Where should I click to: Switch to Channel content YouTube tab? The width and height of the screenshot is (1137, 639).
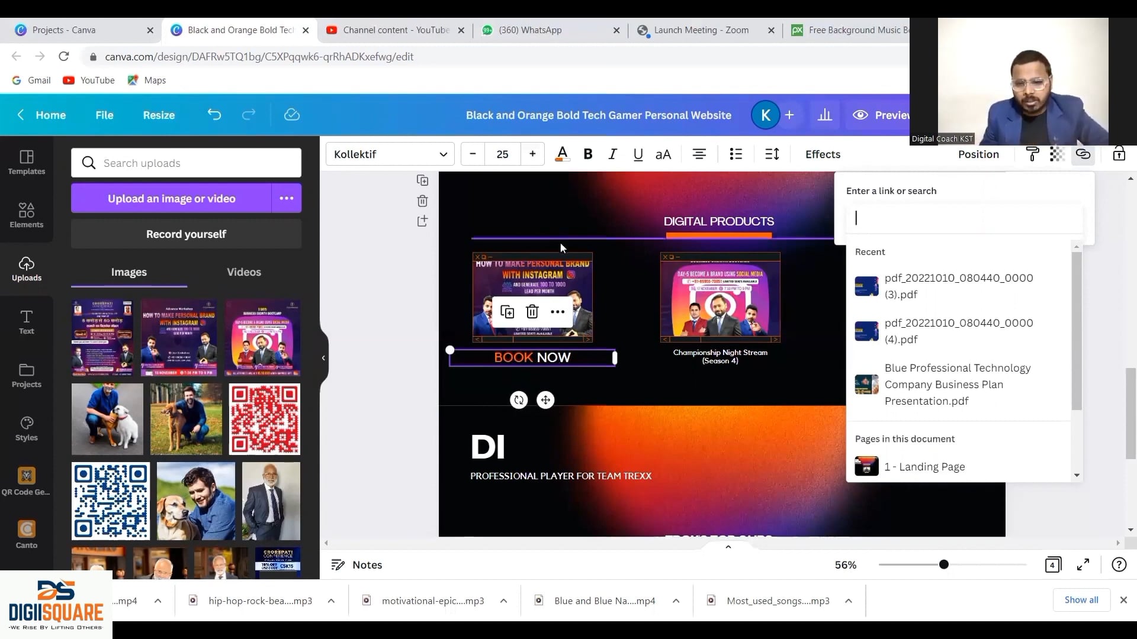click(x=396, y=30)
